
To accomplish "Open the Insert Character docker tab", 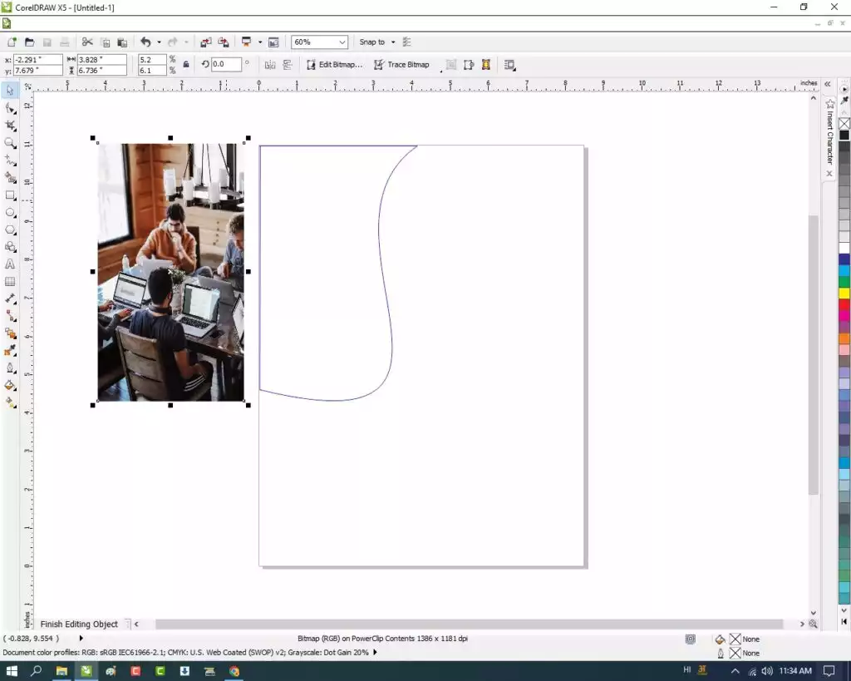I will [829, 133].
